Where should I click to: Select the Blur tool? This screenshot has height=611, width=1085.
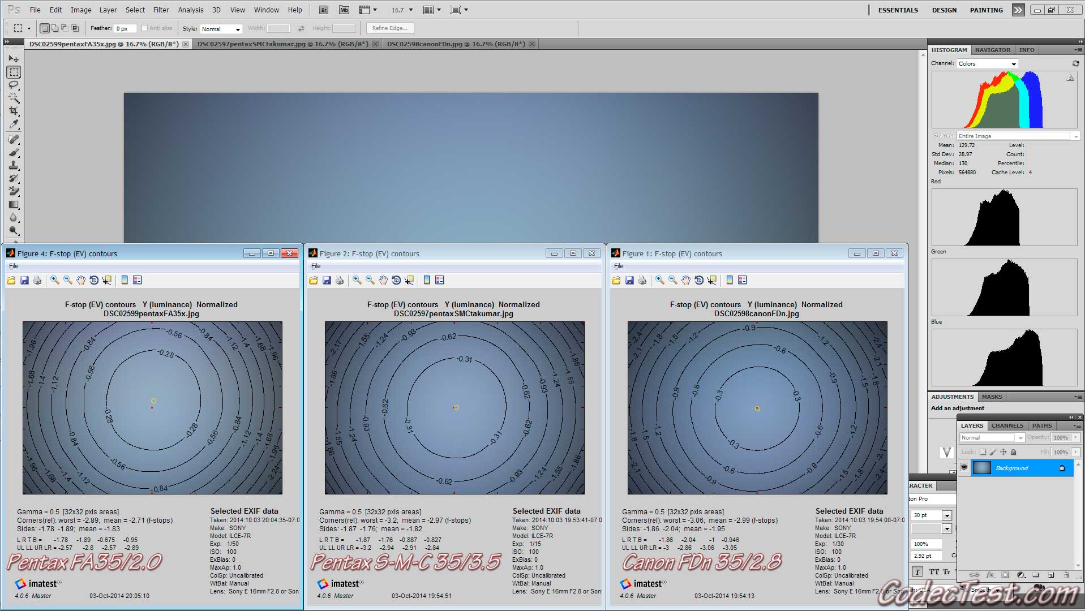coord(14,217)
